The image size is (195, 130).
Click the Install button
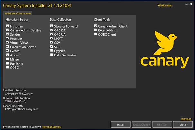(x=120, y=125)
